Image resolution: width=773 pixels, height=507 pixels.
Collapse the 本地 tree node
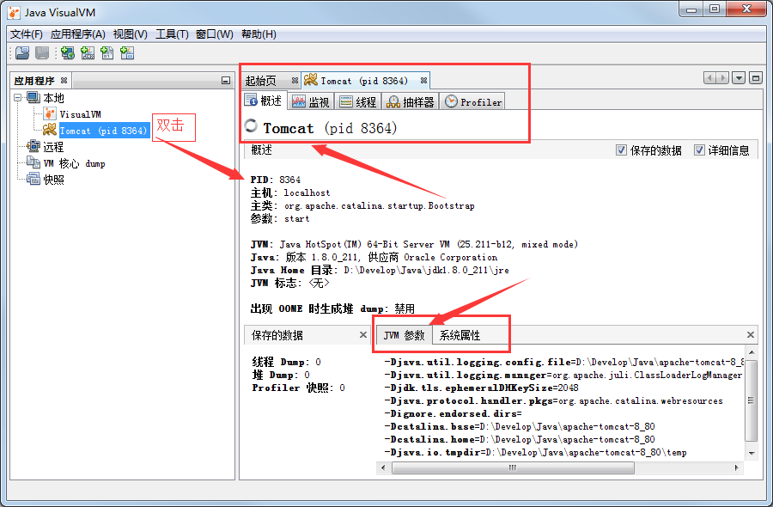[x=19, y=98]
